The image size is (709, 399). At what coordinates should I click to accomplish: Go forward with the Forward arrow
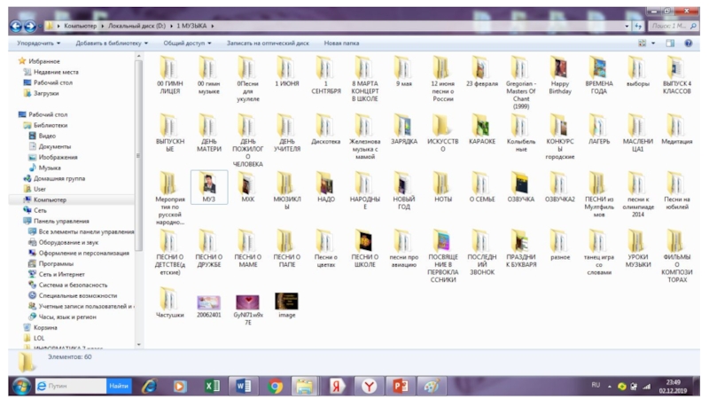click(30, 27)
